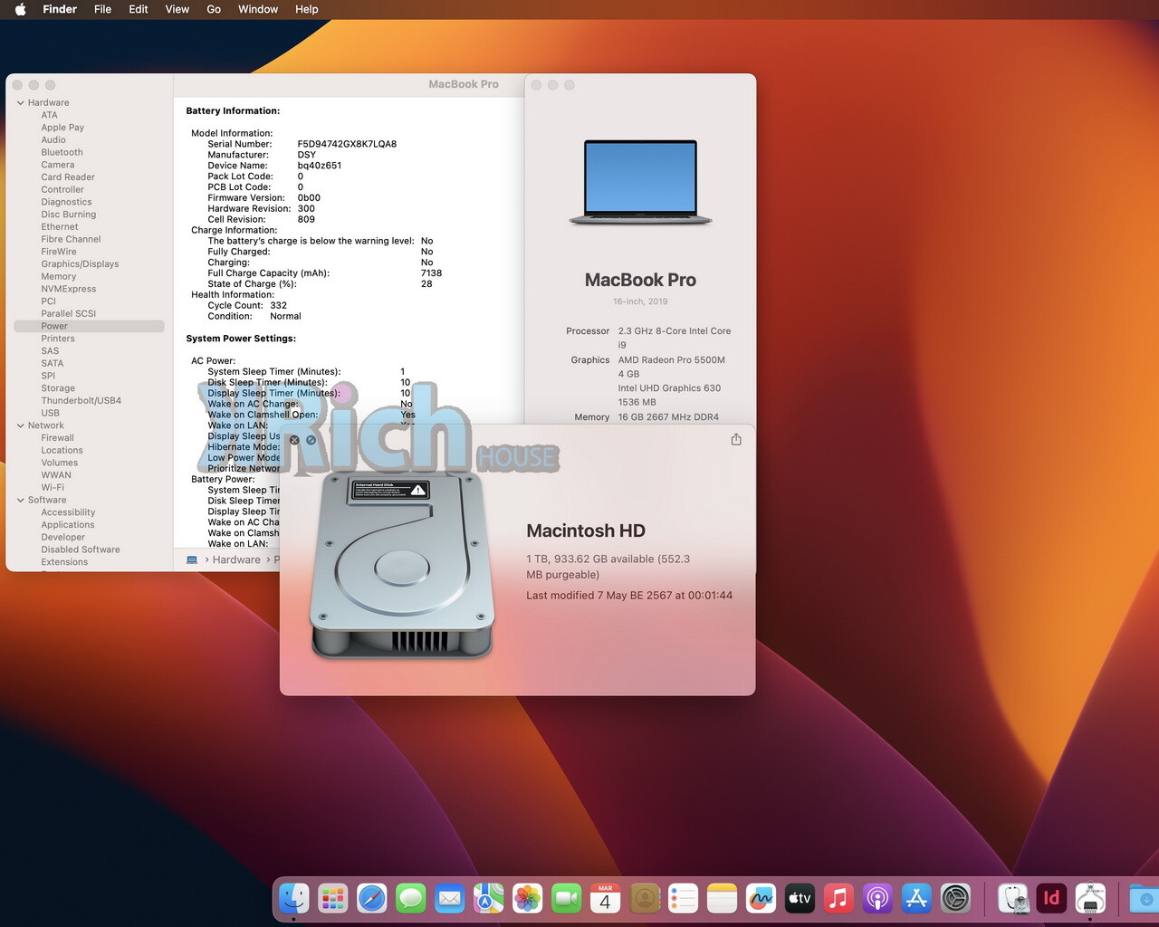Open Apple TV app in the Dock
Screen dimensions: 1159x927
[x=800, y=898]
